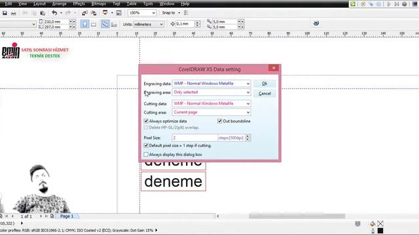The width and height of the screenshot is (419, 235).
Task: Expand color profiles arrow in status bar
Action: pos(156,230)
